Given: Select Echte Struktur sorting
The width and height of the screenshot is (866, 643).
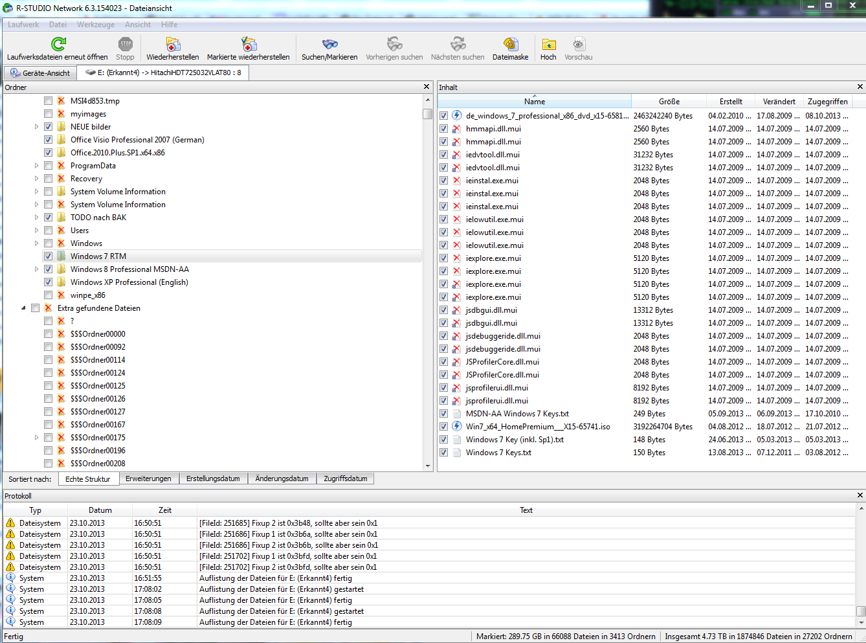Looking at the screenshot, I should (88, 479).
